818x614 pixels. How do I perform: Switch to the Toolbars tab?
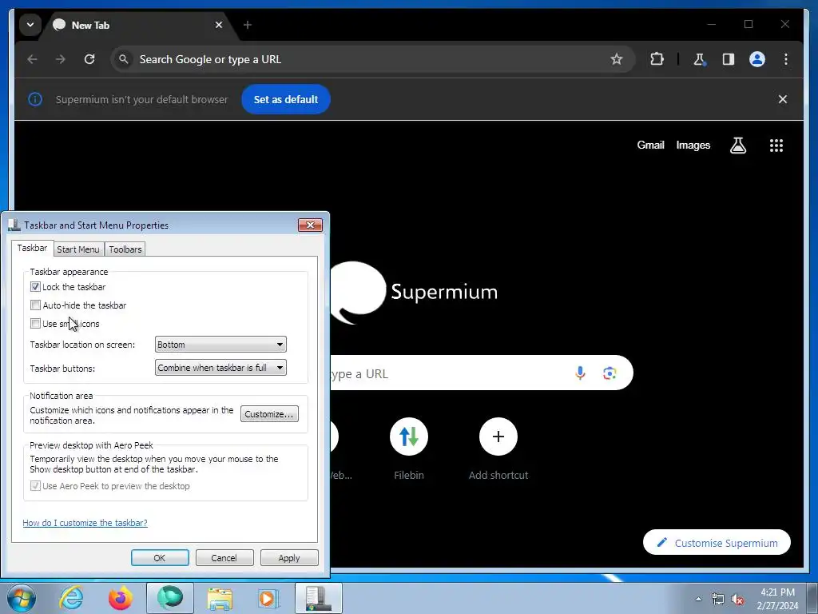(125, 249)
